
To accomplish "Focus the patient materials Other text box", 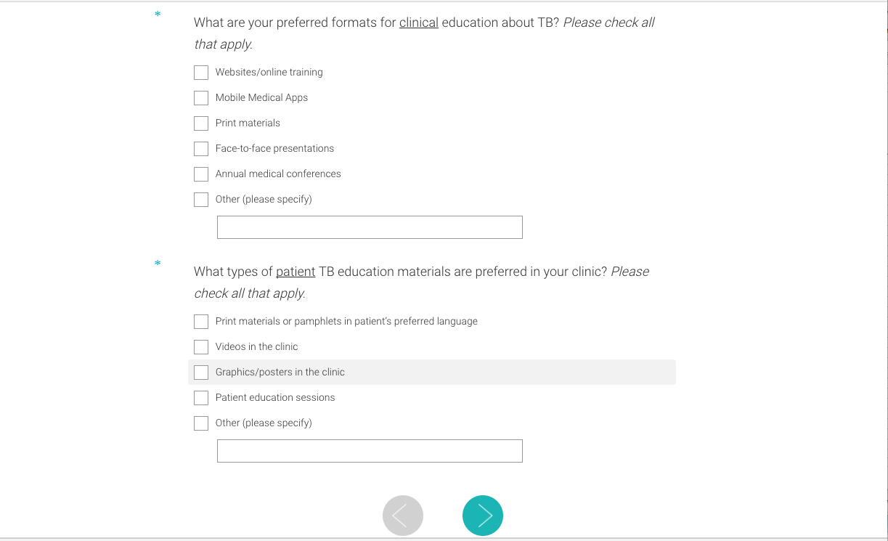I will 370,451.
